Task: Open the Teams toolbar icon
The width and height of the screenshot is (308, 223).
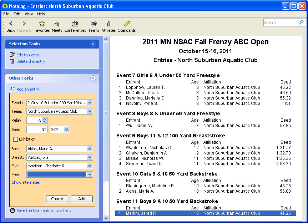Action: click(94, 24)
